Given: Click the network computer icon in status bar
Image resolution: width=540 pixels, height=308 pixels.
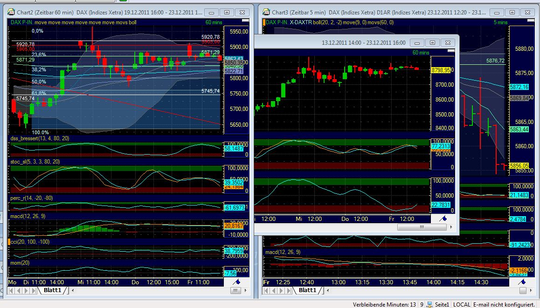Looking at the screenshot, I should coord(429,305).
